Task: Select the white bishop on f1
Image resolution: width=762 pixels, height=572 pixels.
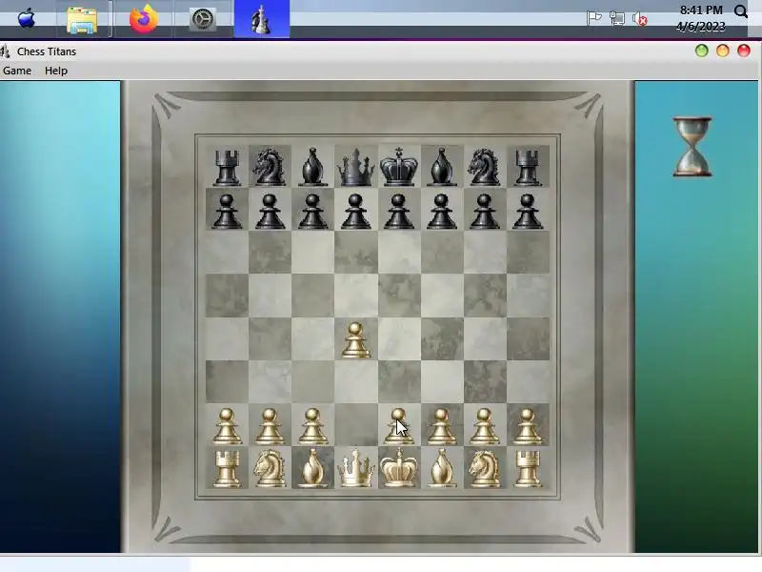Action: [x=441, y=468]
